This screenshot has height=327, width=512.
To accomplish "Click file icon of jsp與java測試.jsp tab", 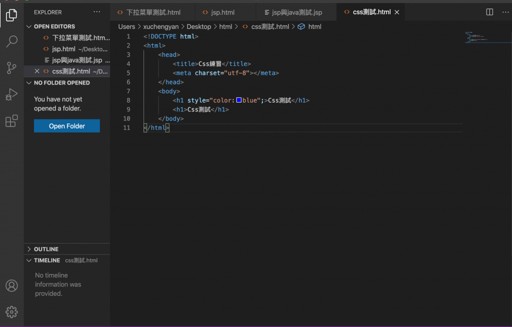I will pos(267,12).
